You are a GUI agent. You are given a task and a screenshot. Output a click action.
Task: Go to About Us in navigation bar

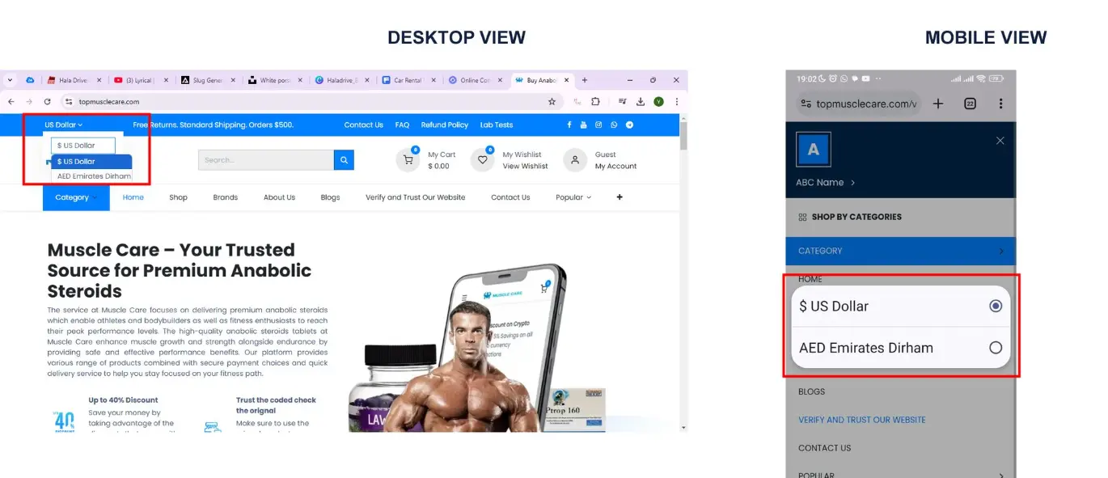pos(279,197)
